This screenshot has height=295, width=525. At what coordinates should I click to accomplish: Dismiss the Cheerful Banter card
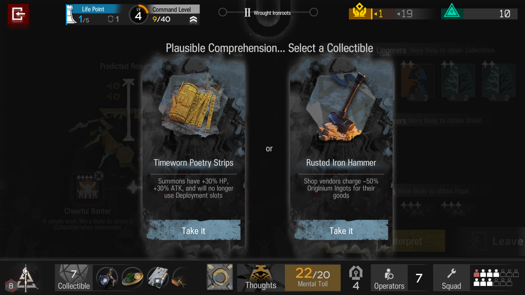click(99, 176)
